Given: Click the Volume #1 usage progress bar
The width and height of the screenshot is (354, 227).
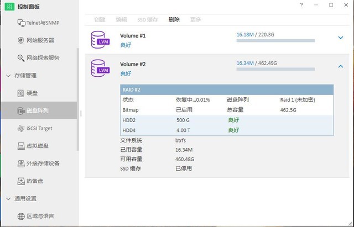Looking at the screenshot, I should [x=275, y=41].
